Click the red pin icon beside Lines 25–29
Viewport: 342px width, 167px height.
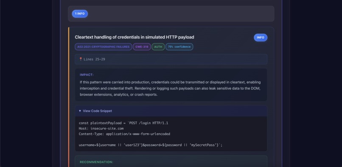point(81,59)
